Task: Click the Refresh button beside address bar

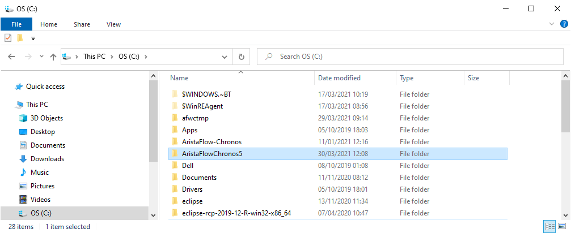Action: coord(241,57)
